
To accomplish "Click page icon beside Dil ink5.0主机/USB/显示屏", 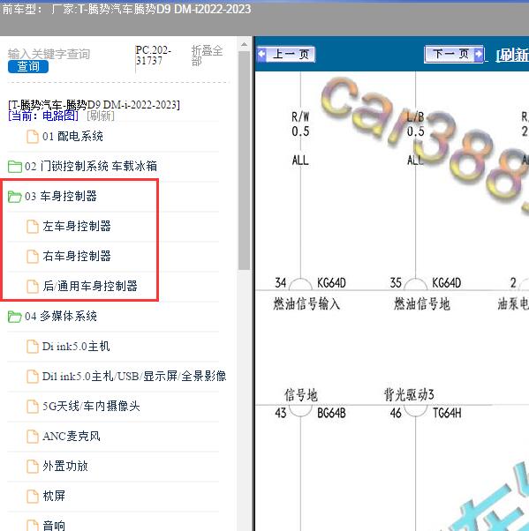I will click(33, 377).
